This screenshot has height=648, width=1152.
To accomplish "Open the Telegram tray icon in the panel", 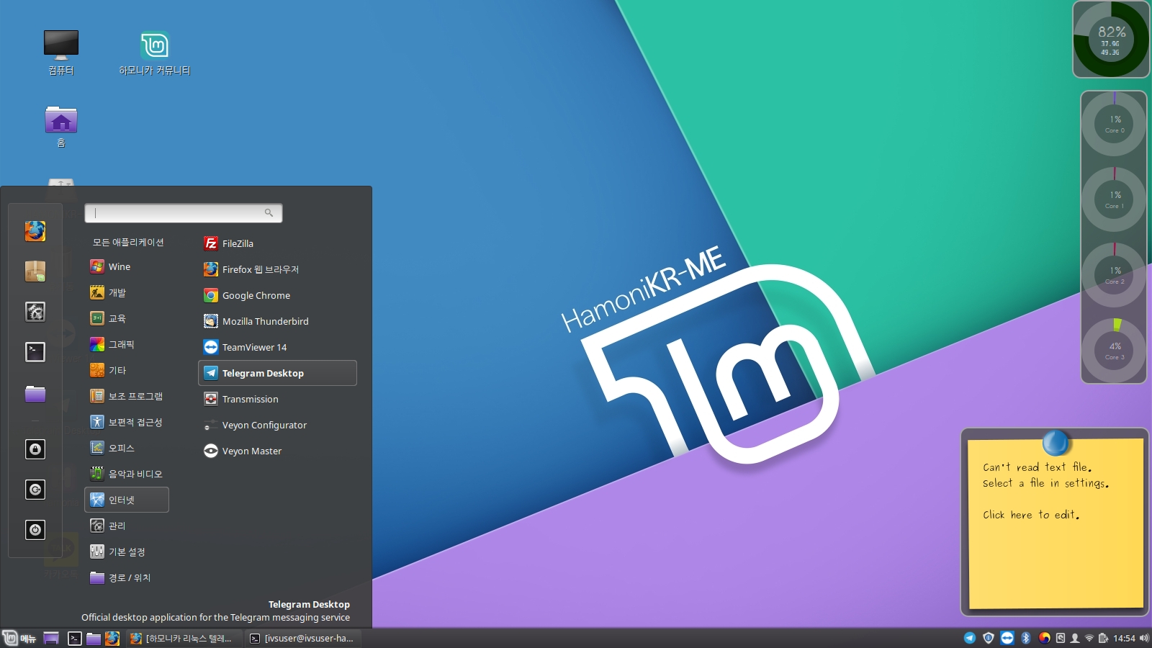I will click(x=970, y=638).
